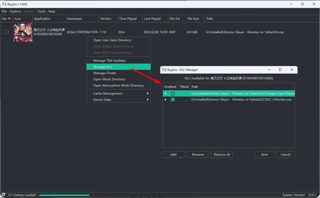This screenshot has width=320, height=198.
Task: Click the Demon Slayer game cover thumbnail
Action: click(23, 32)
